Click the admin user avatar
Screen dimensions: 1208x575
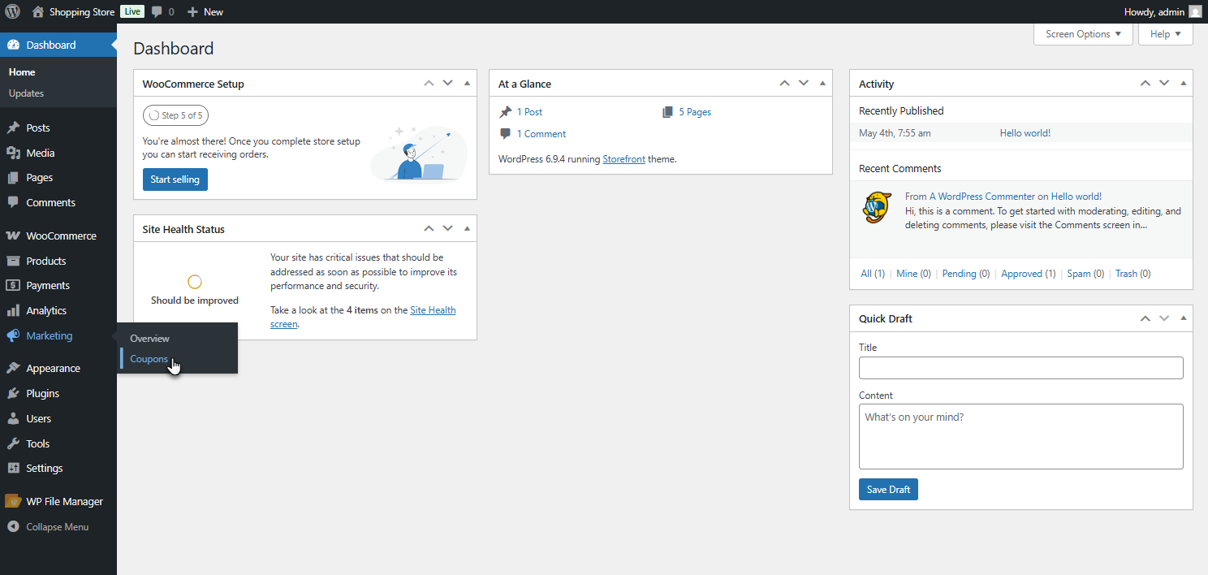click(x=1195, y=11)
